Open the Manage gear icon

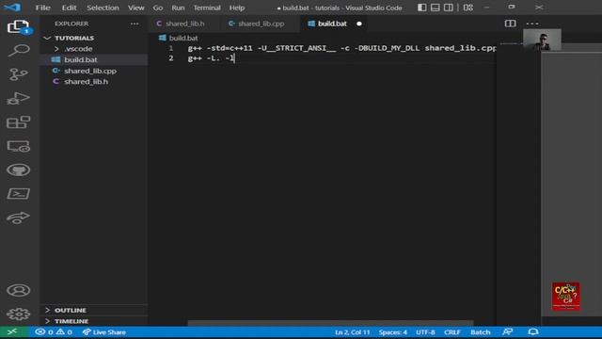coord(18,314)
